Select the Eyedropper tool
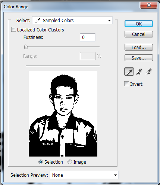 [129, 72]
